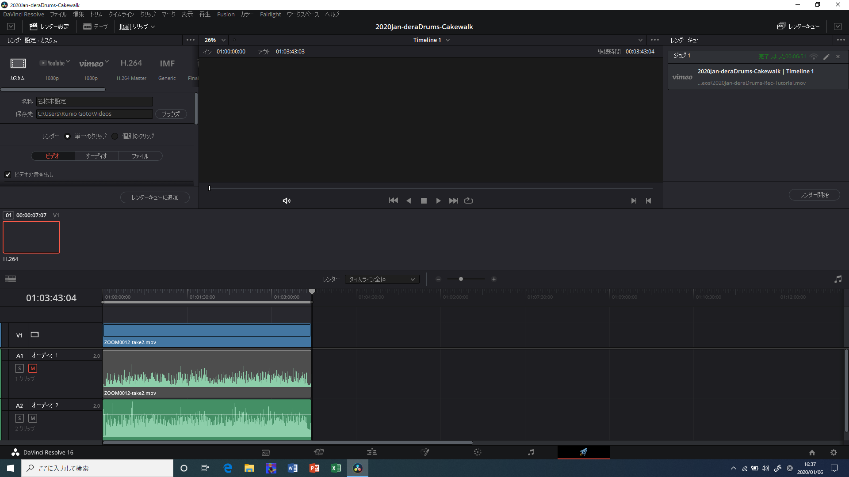Open the Cut page
The height and width of the screenshot is (477, 849).
click(x=318, y=452)
